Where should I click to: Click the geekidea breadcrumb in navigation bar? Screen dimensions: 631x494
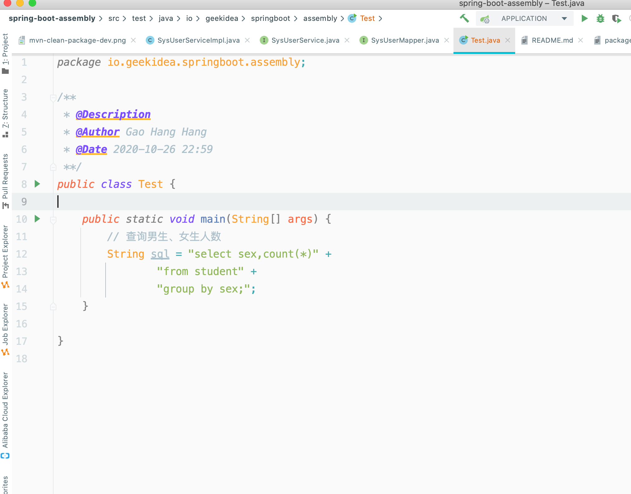click(221, 18)
